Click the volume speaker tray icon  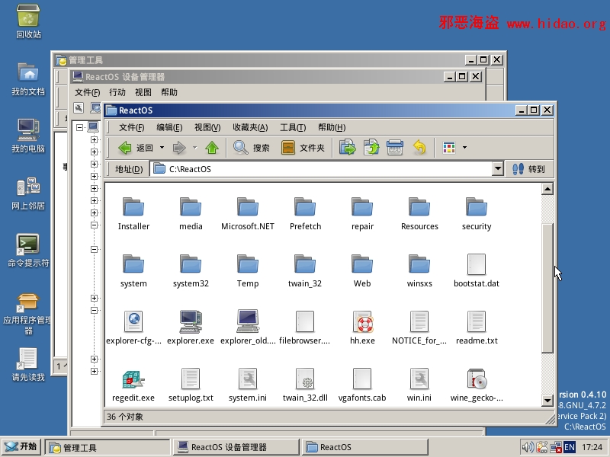pos(527,447)
